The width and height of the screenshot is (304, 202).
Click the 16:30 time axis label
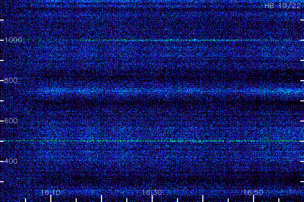coord(152,192)
